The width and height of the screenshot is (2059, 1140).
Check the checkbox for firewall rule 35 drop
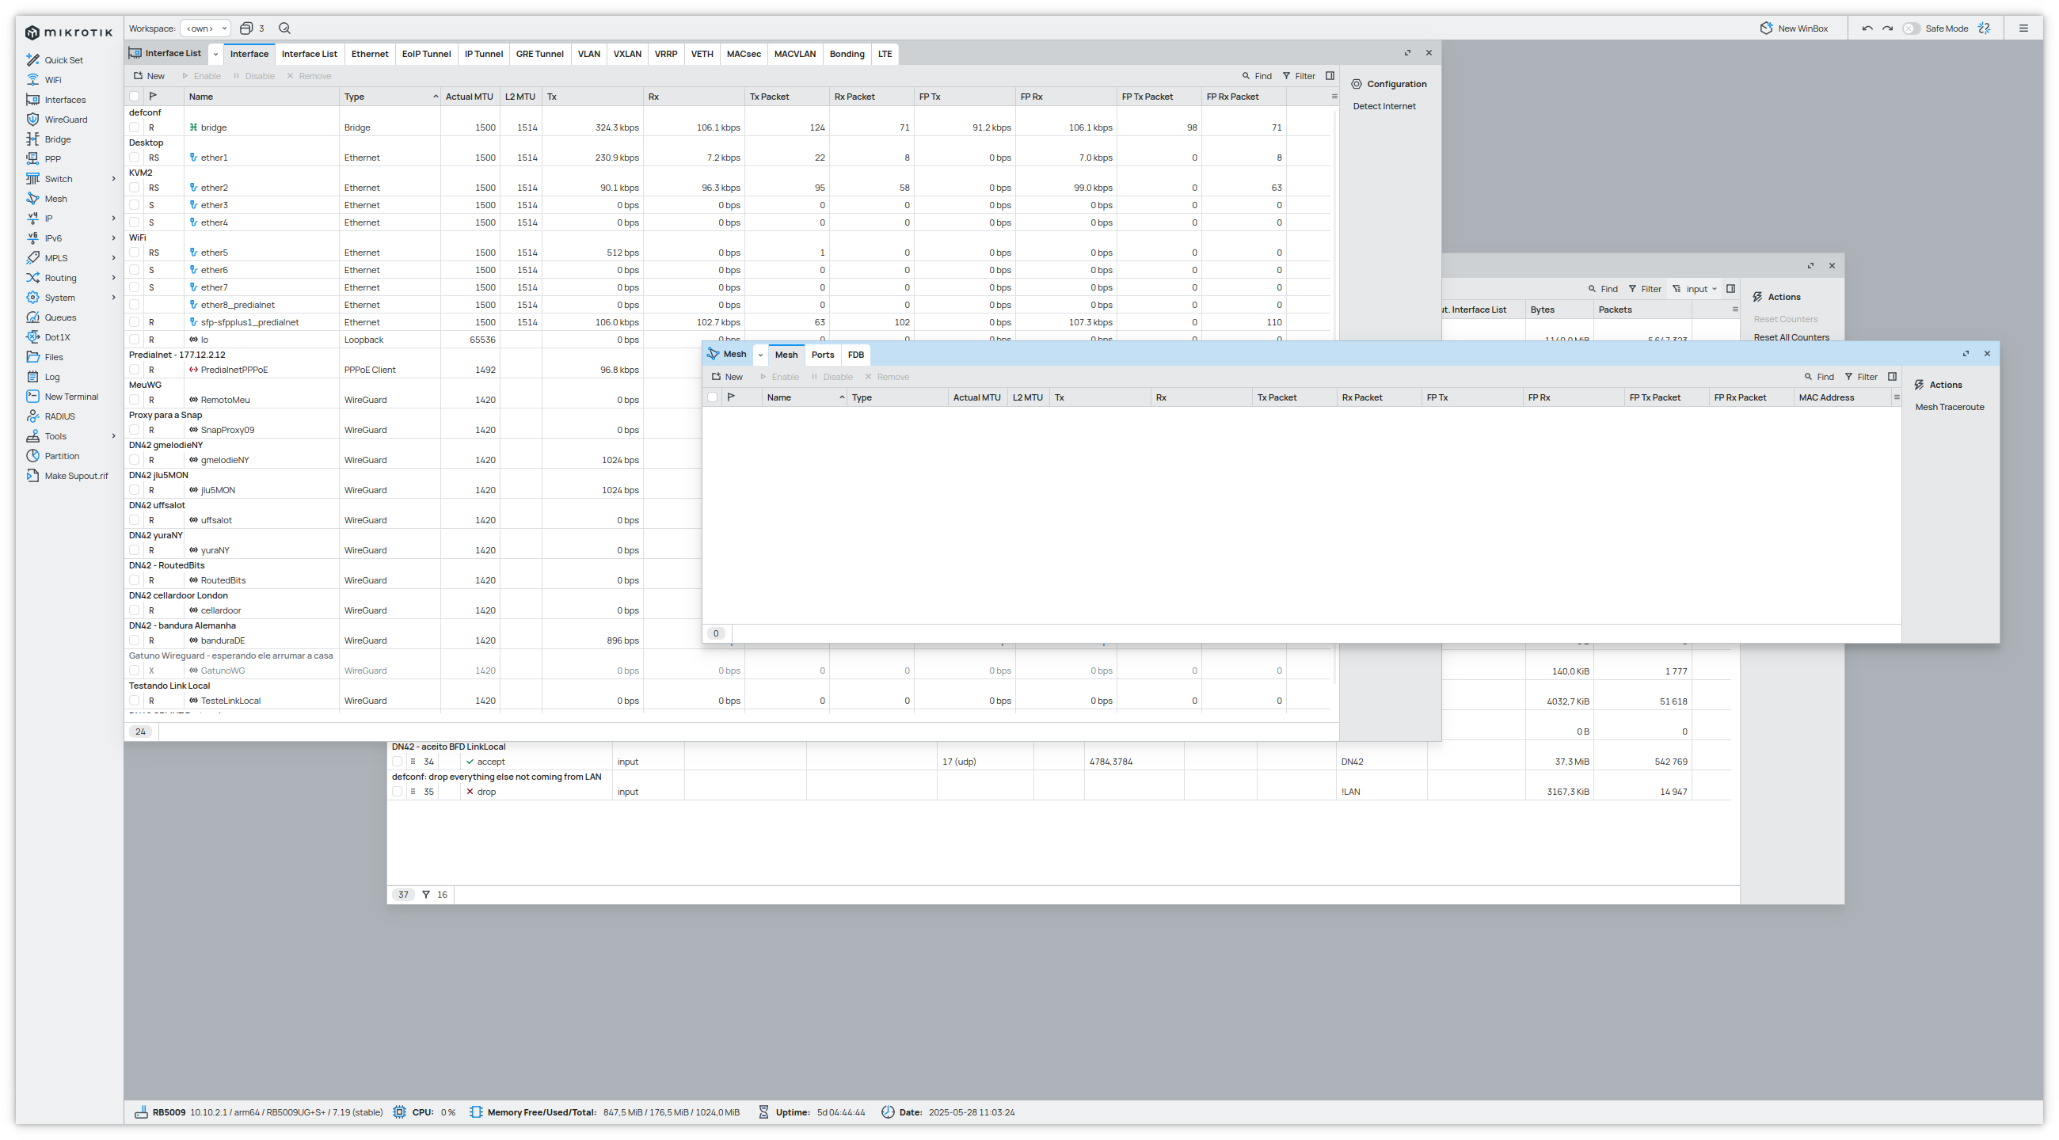tap(397, 792)
